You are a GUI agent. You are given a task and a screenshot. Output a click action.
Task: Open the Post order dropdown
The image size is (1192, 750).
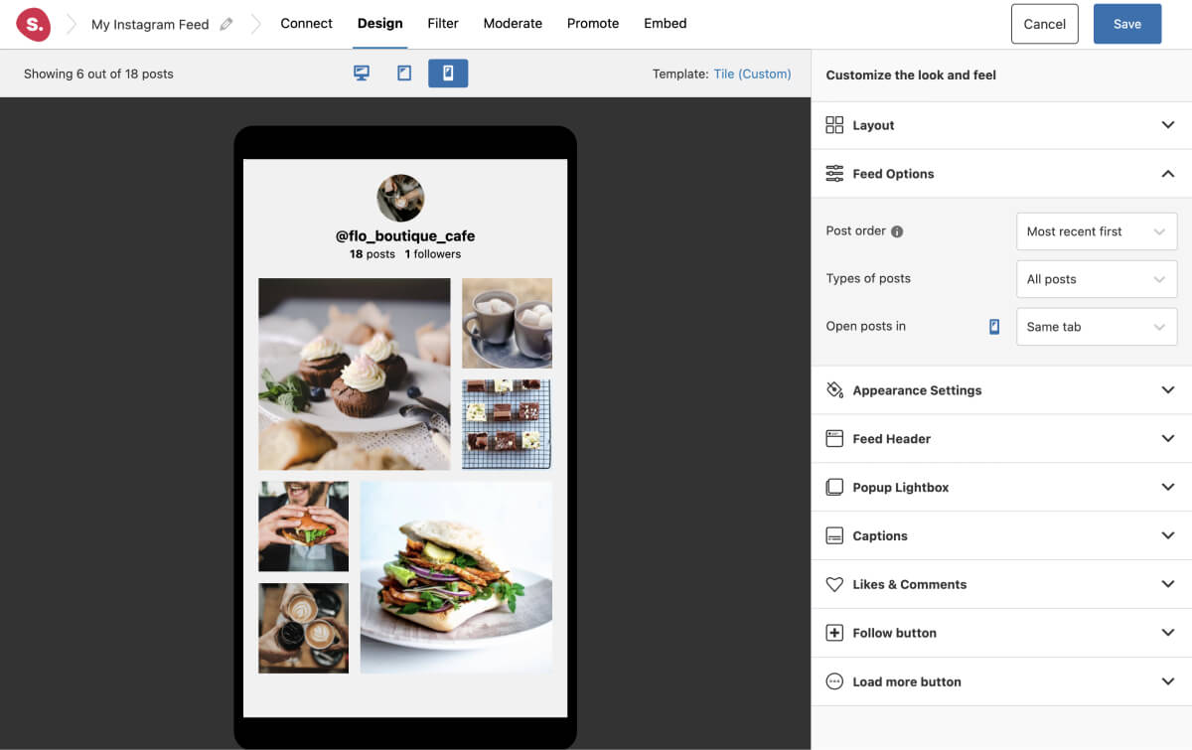point(1097,231)
